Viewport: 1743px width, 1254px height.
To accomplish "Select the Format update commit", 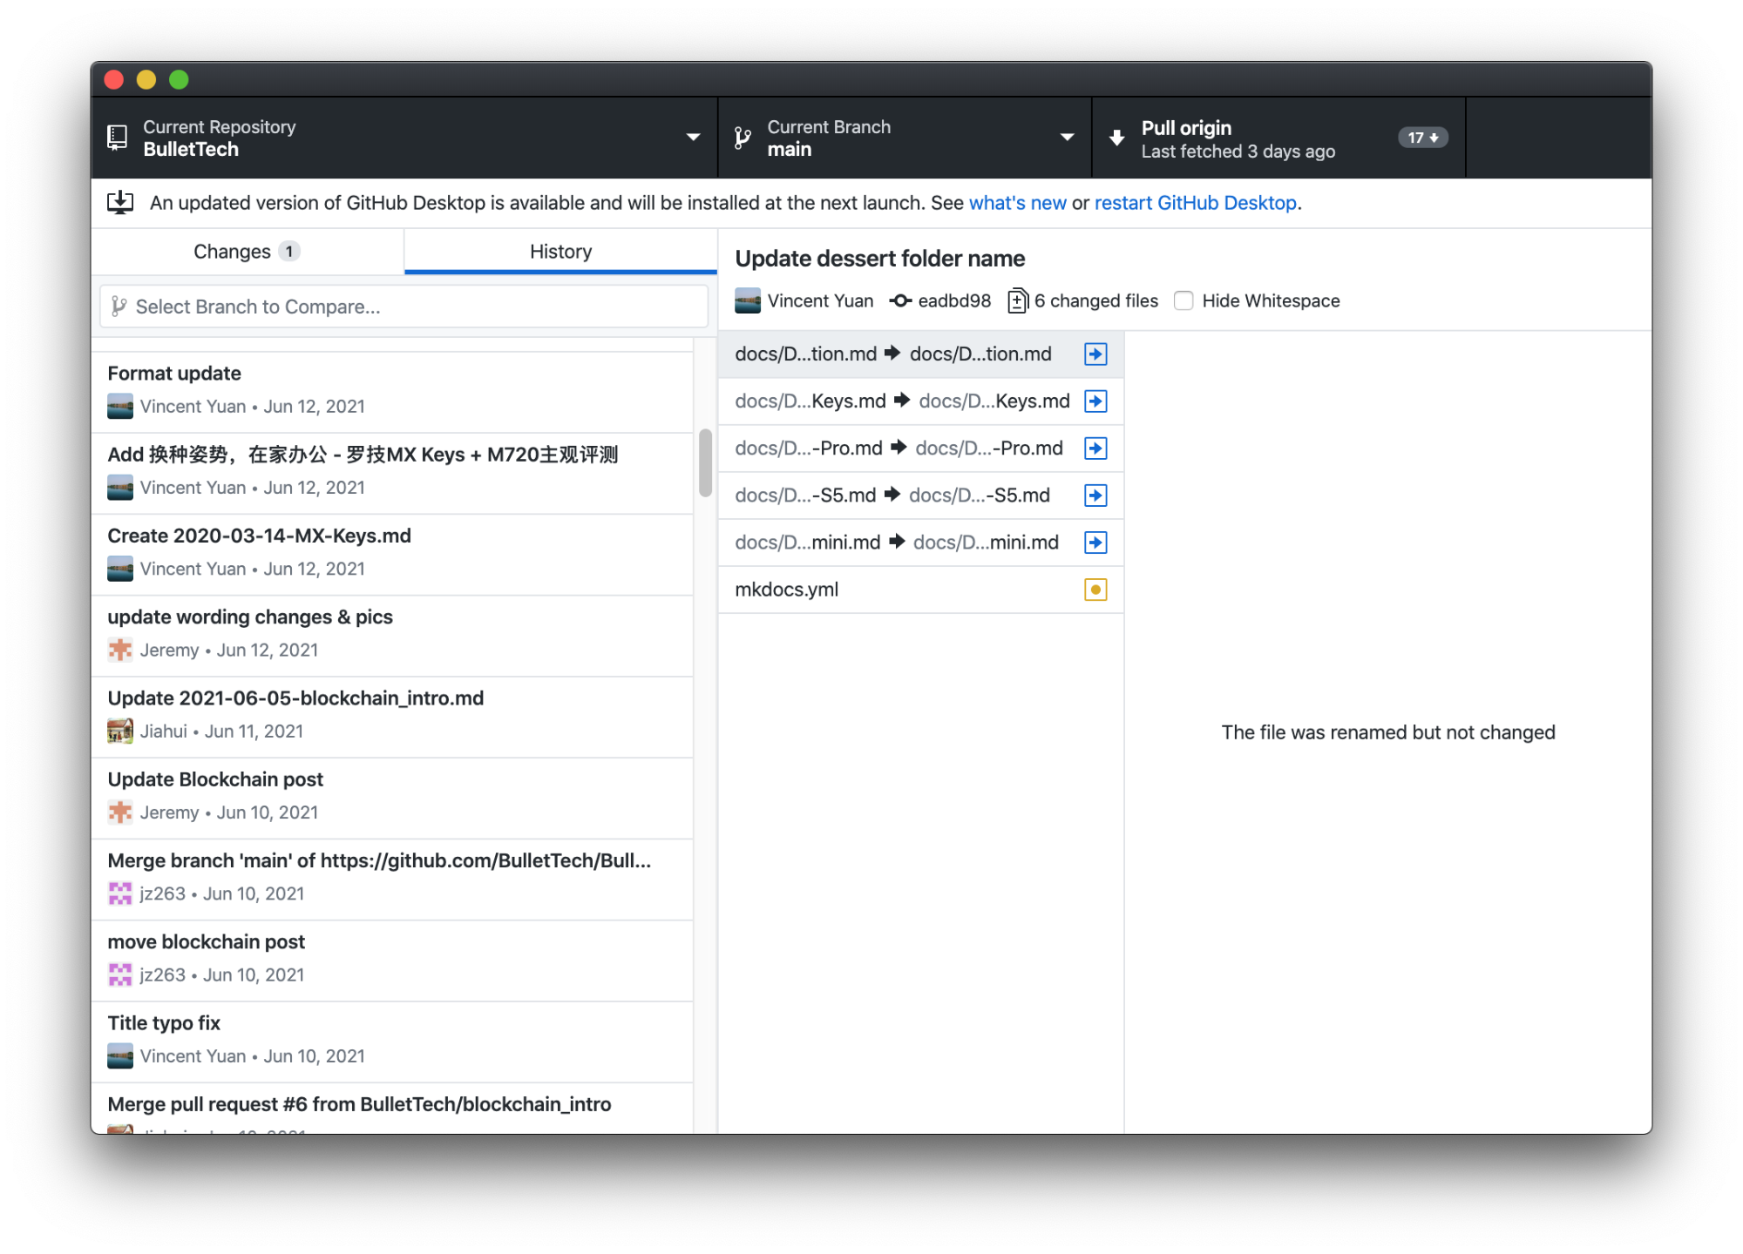I will [392, 392].
